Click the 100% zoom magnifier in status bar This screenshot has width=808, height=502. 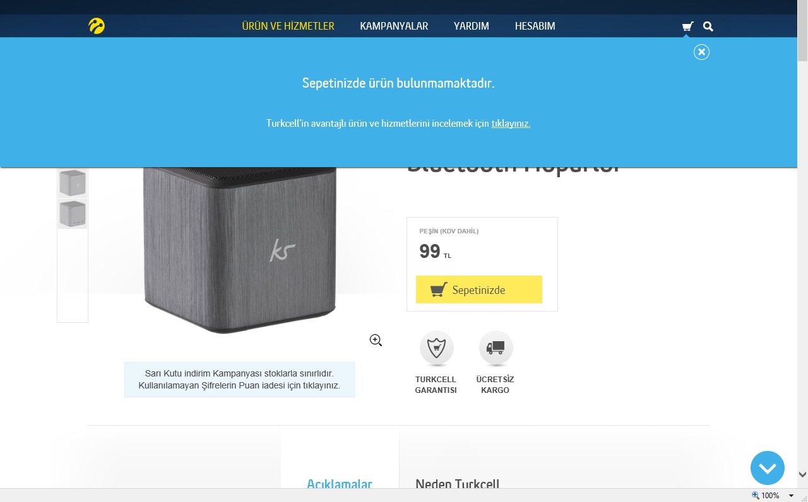(x=755, y=496)
